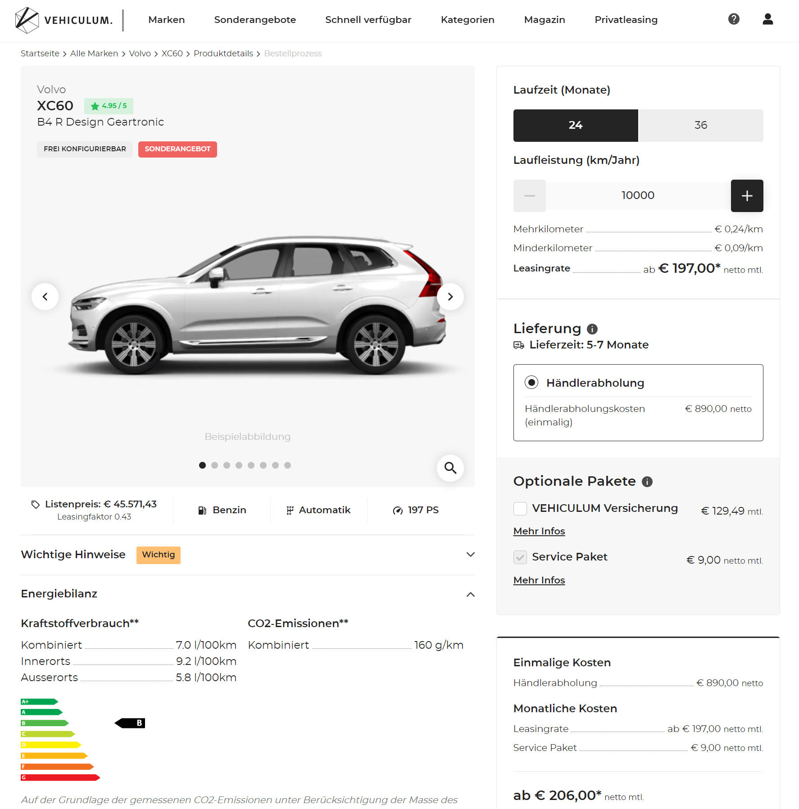Select the first carousel dot

click(x=203, y=465)
